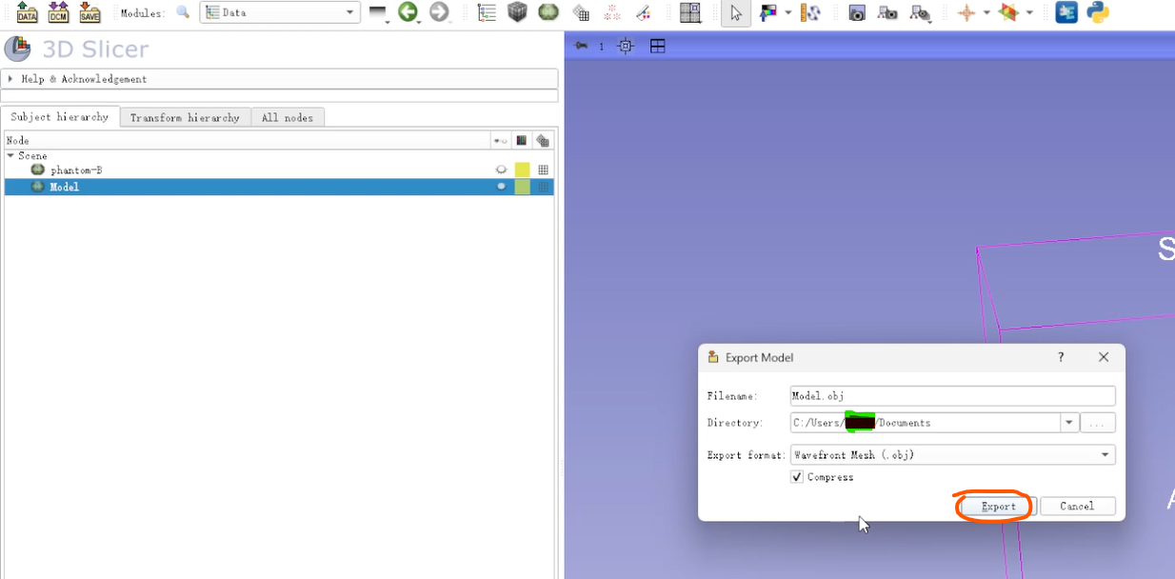The width and height of the screenshot is (1175, 579).
Task: Click the transform grid icon for Model
Action: (x=543, y=187)
